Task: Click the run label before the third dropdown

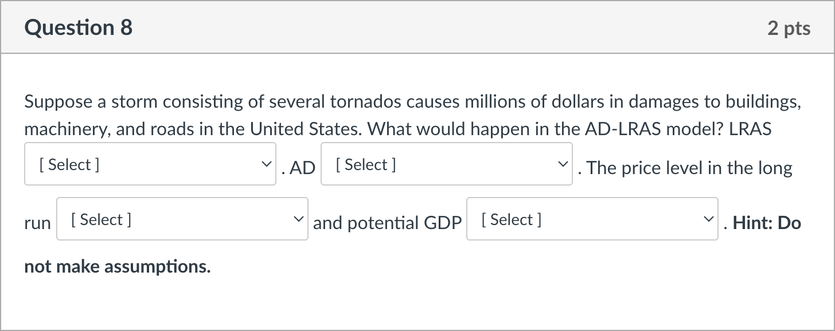Action: pyautogui.click(x=37, y=223)
